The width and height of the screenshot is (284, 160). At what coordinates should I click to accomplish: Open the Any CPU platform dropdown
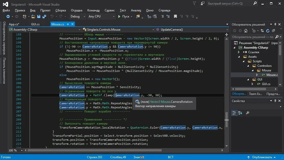coord(101,16)
